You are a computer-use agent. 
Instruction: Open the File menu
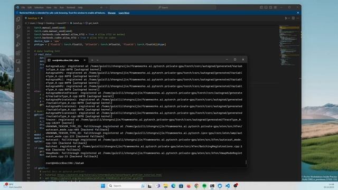pos(23,7)
